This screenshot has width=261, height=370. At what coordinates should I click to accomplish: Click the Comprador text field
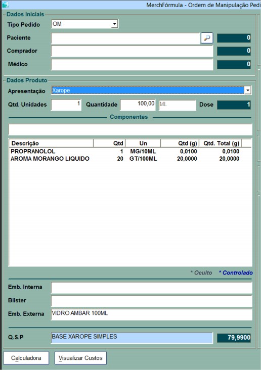[x=132, y=51]
